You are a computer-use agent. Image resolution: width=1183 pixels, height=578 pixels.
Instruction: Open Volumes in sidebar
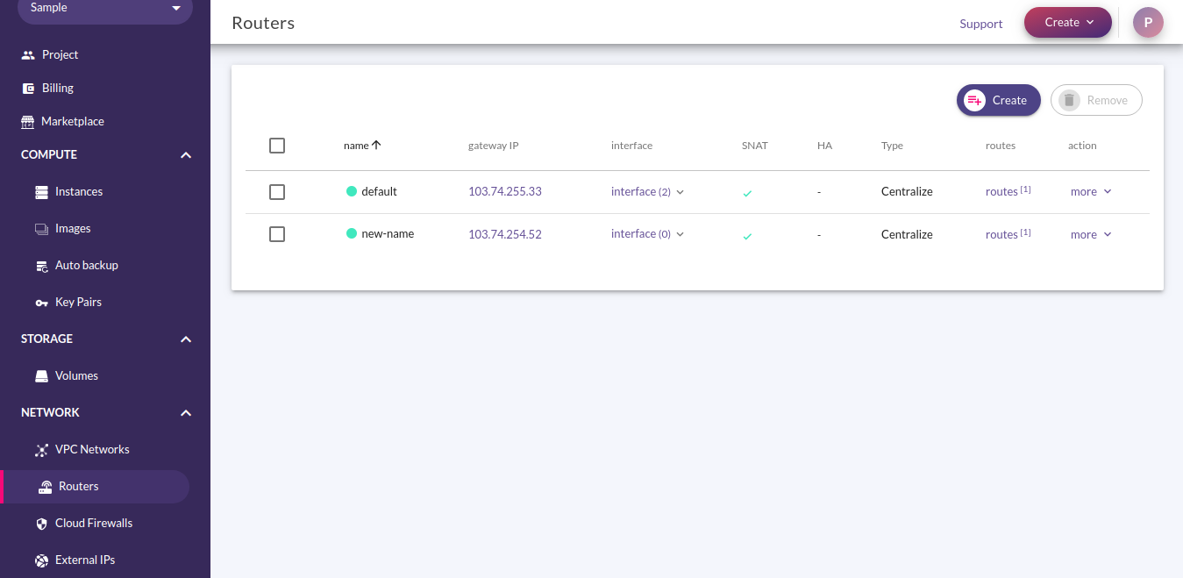76,375
